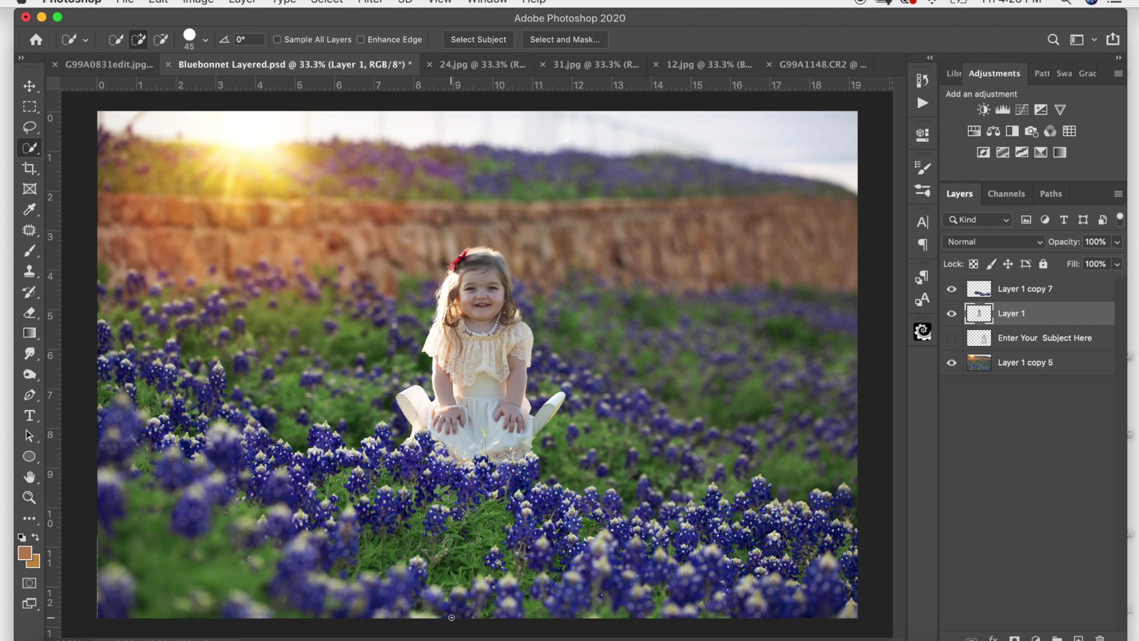Click the background color swatch
Viewport: 1139px width, 641px height.
coord(34,563)
